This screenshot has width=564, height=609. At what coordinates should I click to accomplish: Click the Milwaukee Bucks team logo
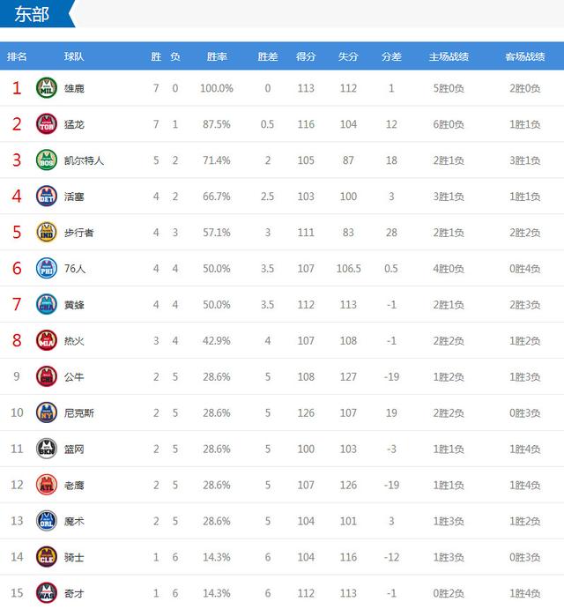47,88
